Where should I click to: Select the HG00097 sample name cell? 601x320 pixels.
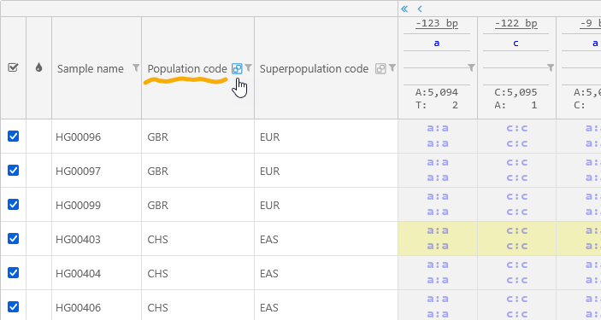coord(78,171)
